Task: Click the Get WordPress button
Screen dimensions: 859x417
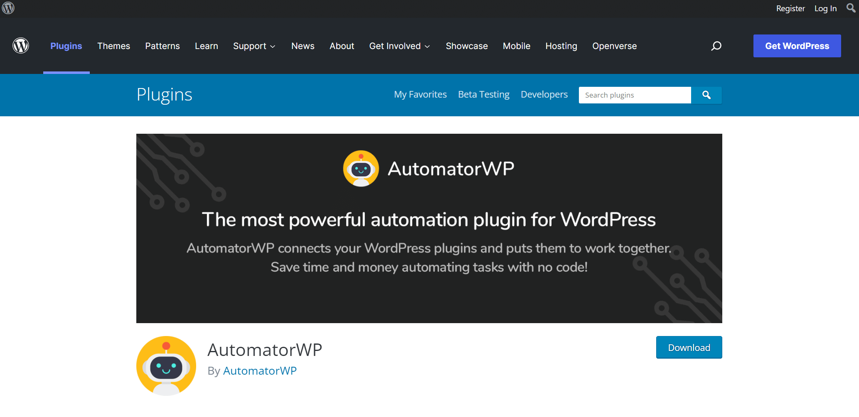Action: click(x=797, y=46)
